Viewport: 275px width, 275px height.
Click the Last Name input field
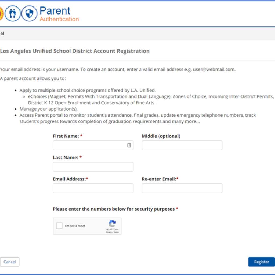(x=93, y=167)
